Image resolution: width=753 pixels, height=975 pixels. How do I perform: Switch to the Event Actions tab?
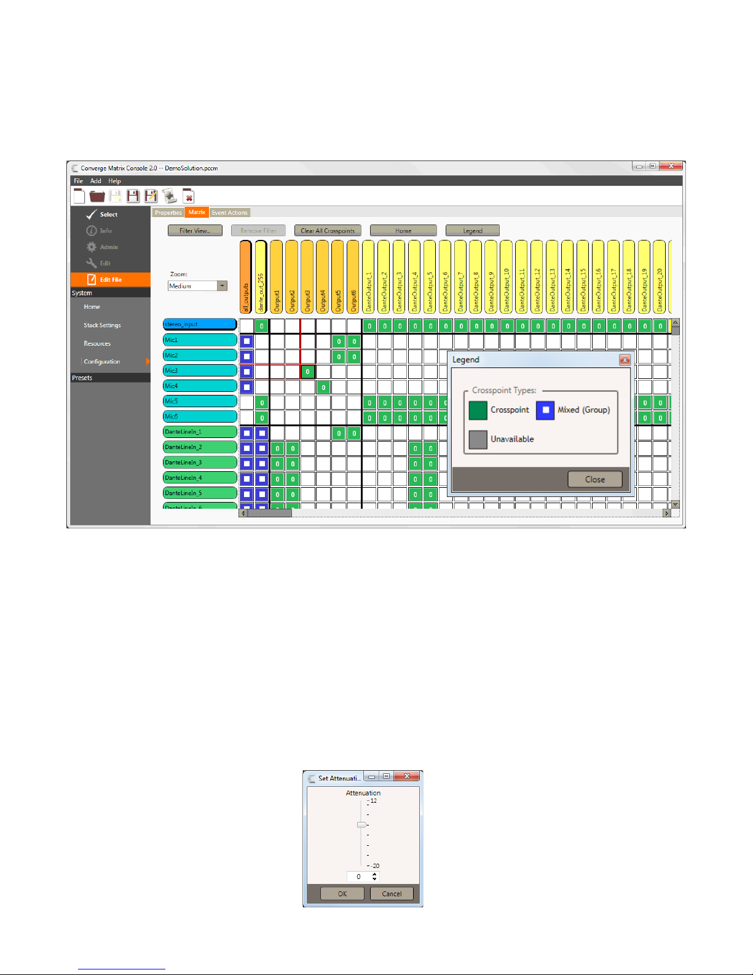point(230,212)
